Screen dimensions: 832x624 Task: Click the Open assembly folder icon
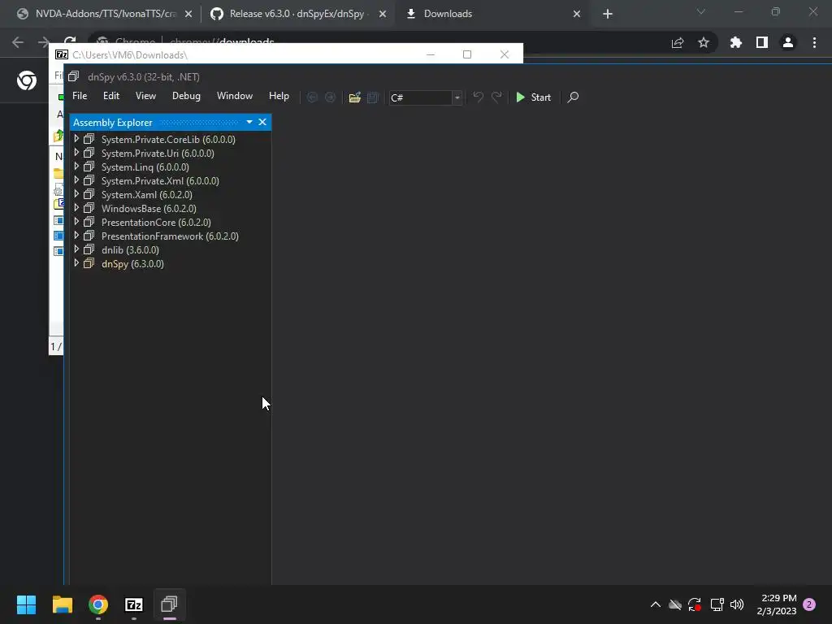click(x=355, y=97)
